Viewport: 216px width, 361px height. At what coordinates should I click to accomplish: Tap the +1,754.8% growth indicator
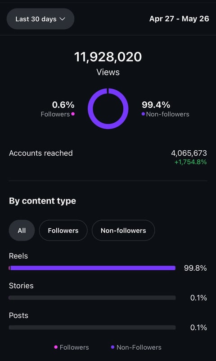(190, 162)
